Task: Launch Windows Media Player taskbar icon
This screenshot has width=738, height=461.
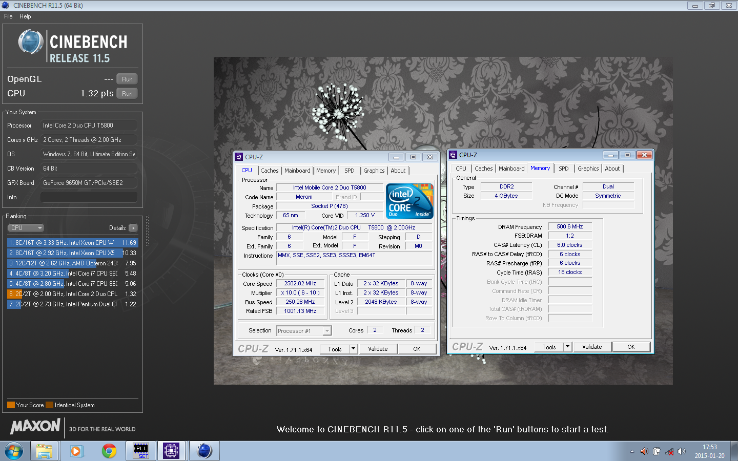Action: pyautogui.click(x=76, y=451)
